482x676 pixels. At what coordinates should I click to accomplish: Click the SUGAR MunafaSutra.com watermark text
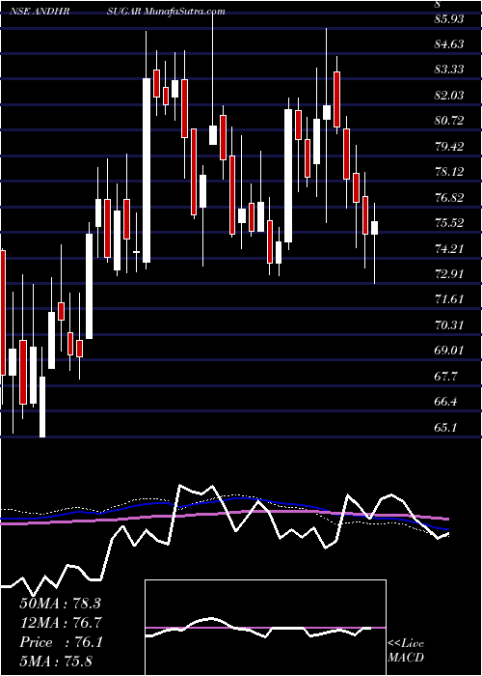[x=167, y=12]
